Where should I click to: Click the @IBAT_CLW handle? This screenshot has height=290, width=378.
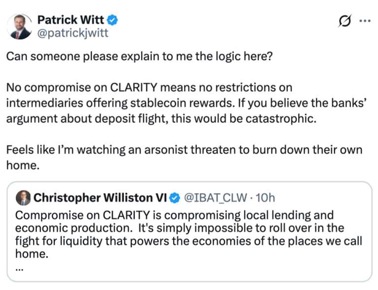[214, 198]
